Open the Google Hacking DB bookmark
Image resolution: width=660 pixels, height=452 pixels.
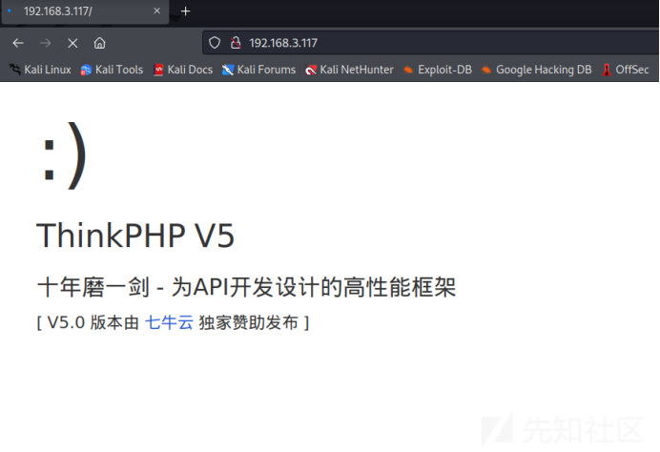[537, 70]
